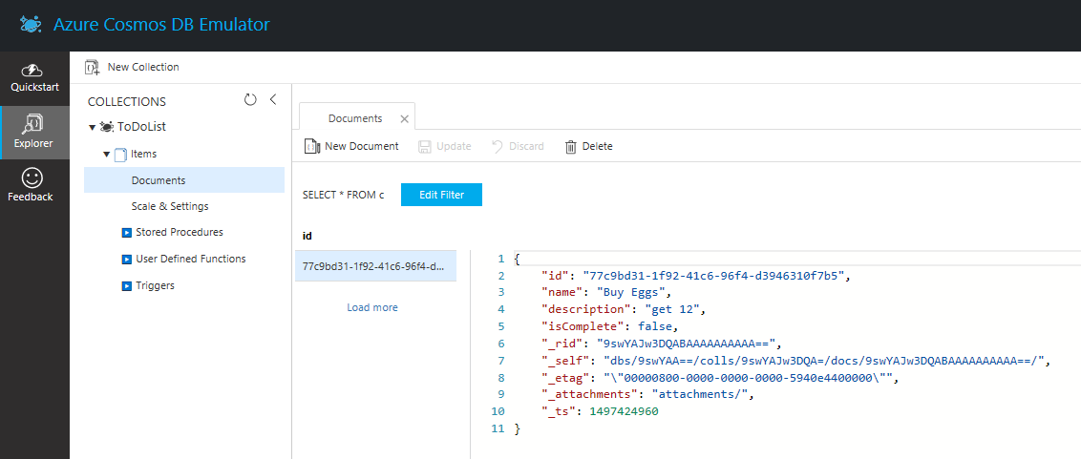The image size is (1081, 459).
Task: Open Scale & Settings for Items
Action: click(170, 206)
